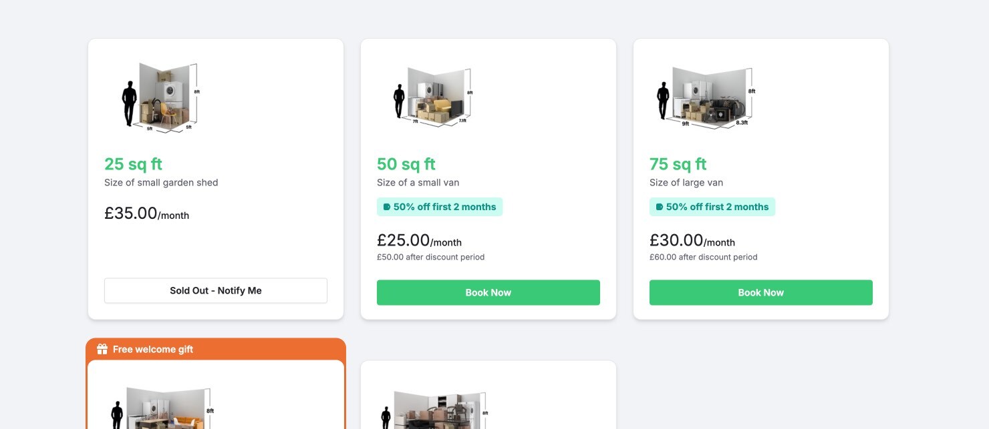Open the "75 sq ft" heading
Viewport: 989px width, 429px height.
pos(678,164)
